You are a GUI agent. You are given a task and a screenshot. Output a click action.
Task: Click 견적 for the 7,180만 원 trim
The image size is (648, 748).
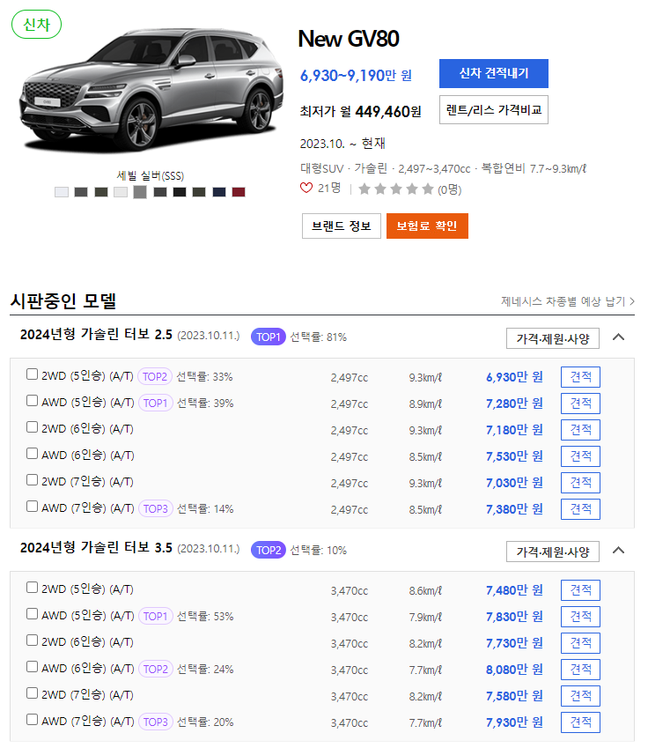pos(580,430)
